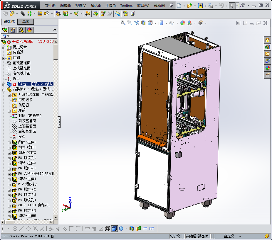
Task: Click the wireframe cube display icon
Action: coord(108,229)
